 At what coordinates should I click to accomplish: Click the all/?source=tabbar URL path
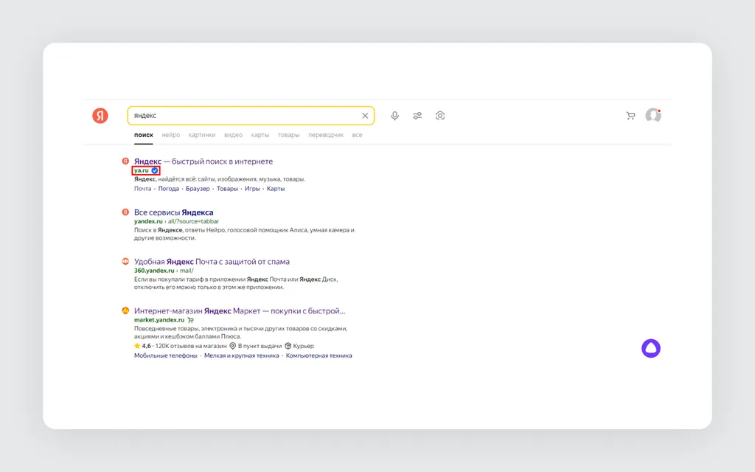pos(193,221)
